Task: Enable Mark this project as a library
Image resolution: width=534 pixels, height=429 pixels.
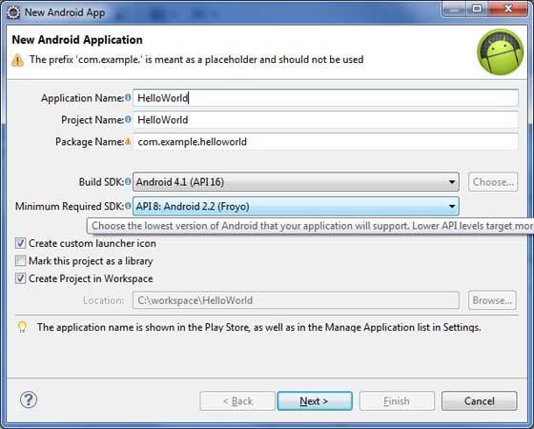Action: click(x=20, y=261)
